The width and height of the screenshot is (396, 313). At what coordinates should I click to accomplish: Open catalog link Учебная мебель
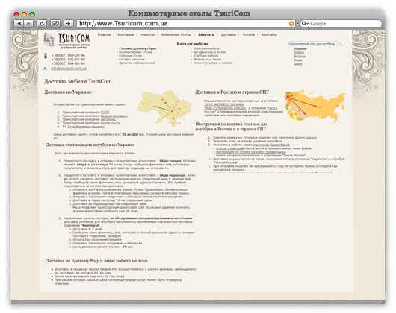pos(205,56)
